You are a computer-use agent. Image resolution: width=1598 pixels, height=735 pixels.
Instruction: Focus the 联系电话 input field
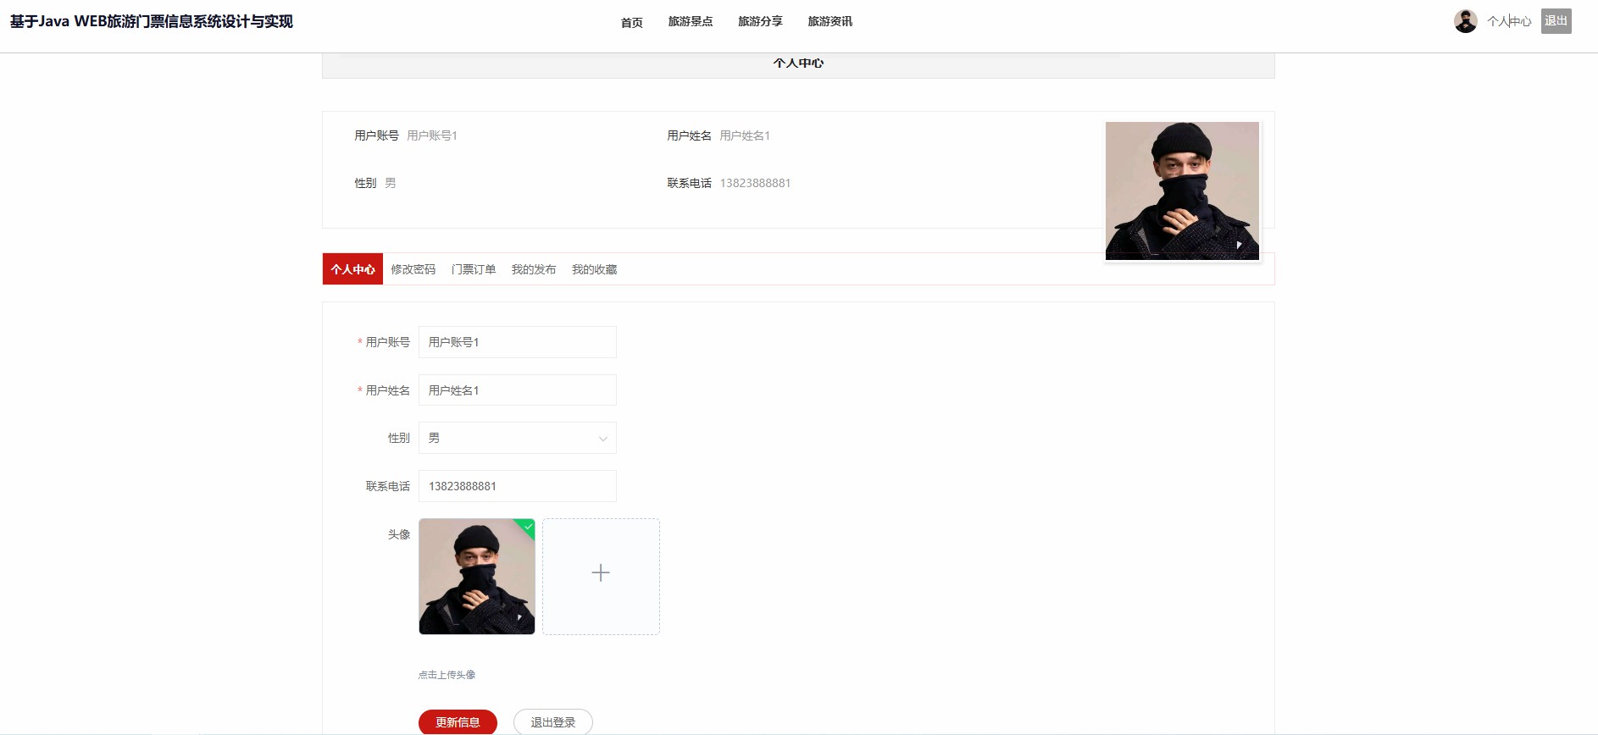(517, 486)
